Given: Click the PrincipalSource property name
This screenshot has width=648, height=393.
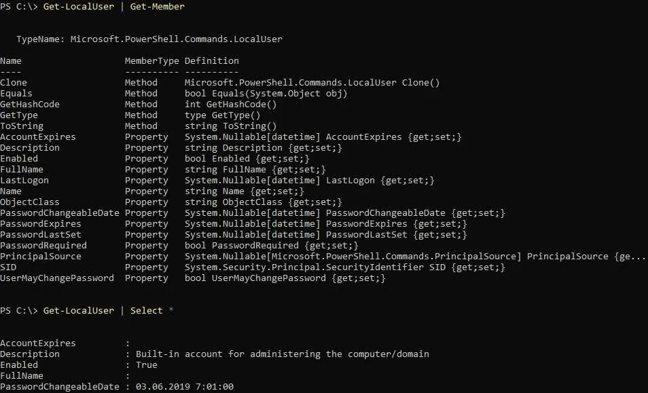Looking at the screenshot, I should [41, 257].
